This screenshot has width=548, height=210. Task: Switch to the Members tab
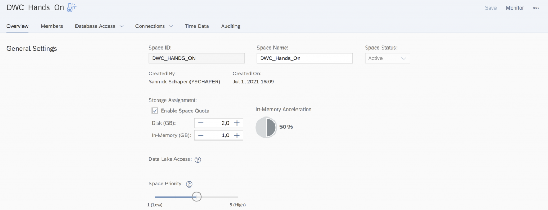(x=52, y=26)
